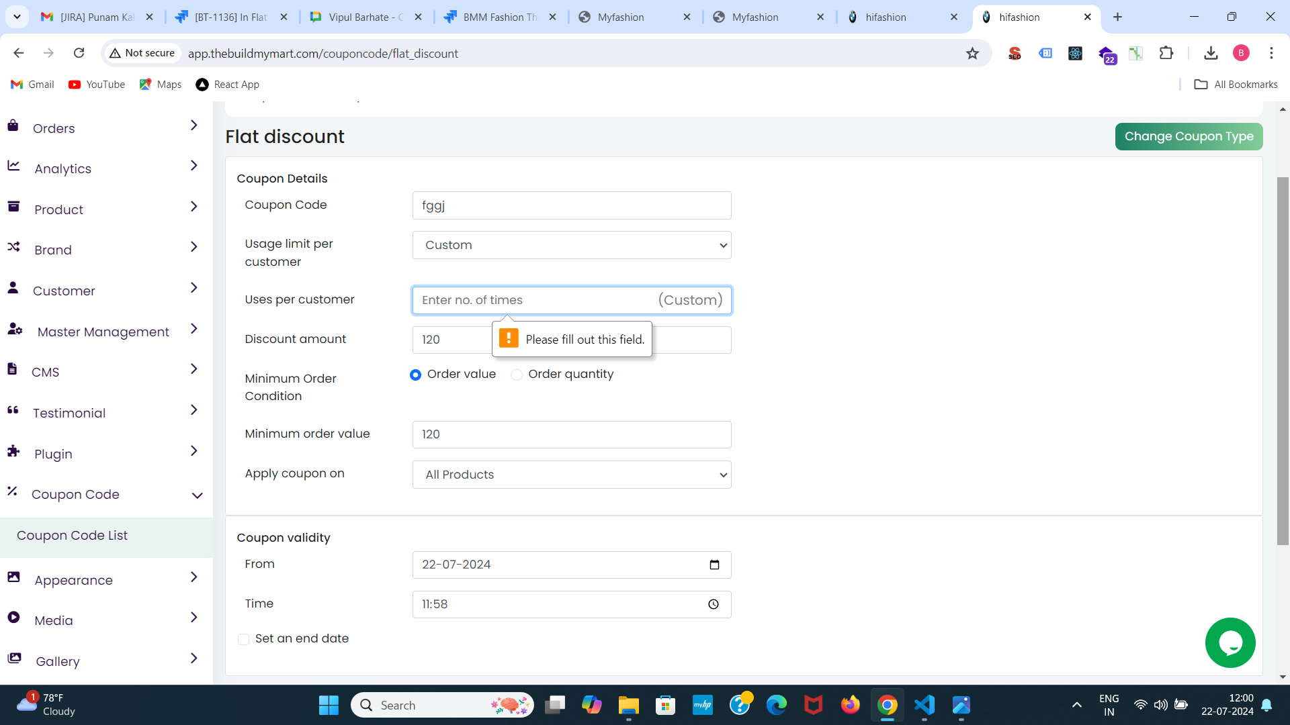The image size is (1290, 725).
Task: Click Windows taskbar Search box
Action: coord(442,705)
